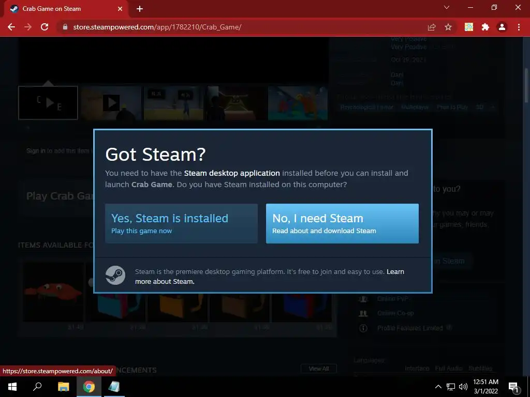Open the taskbar clock showing 12:51 AM
Image resolution: width=530 pixels, height=397 pixels.
point(485,387)
